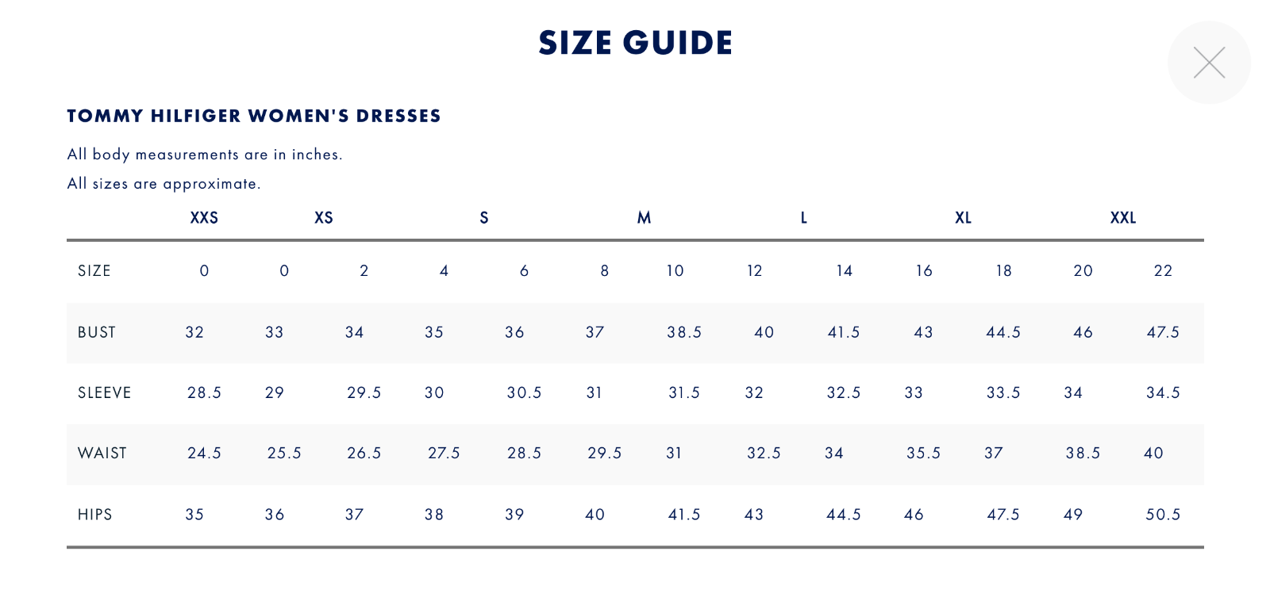
Task: Click the M column header
Action: [644, 218]
